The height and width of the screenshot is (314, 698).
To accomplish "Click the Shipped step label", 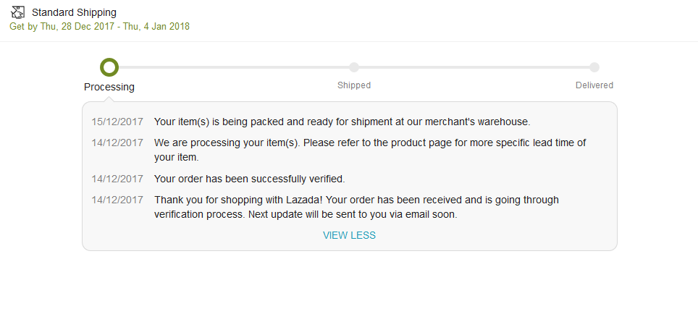I will [x=354, y=85].
